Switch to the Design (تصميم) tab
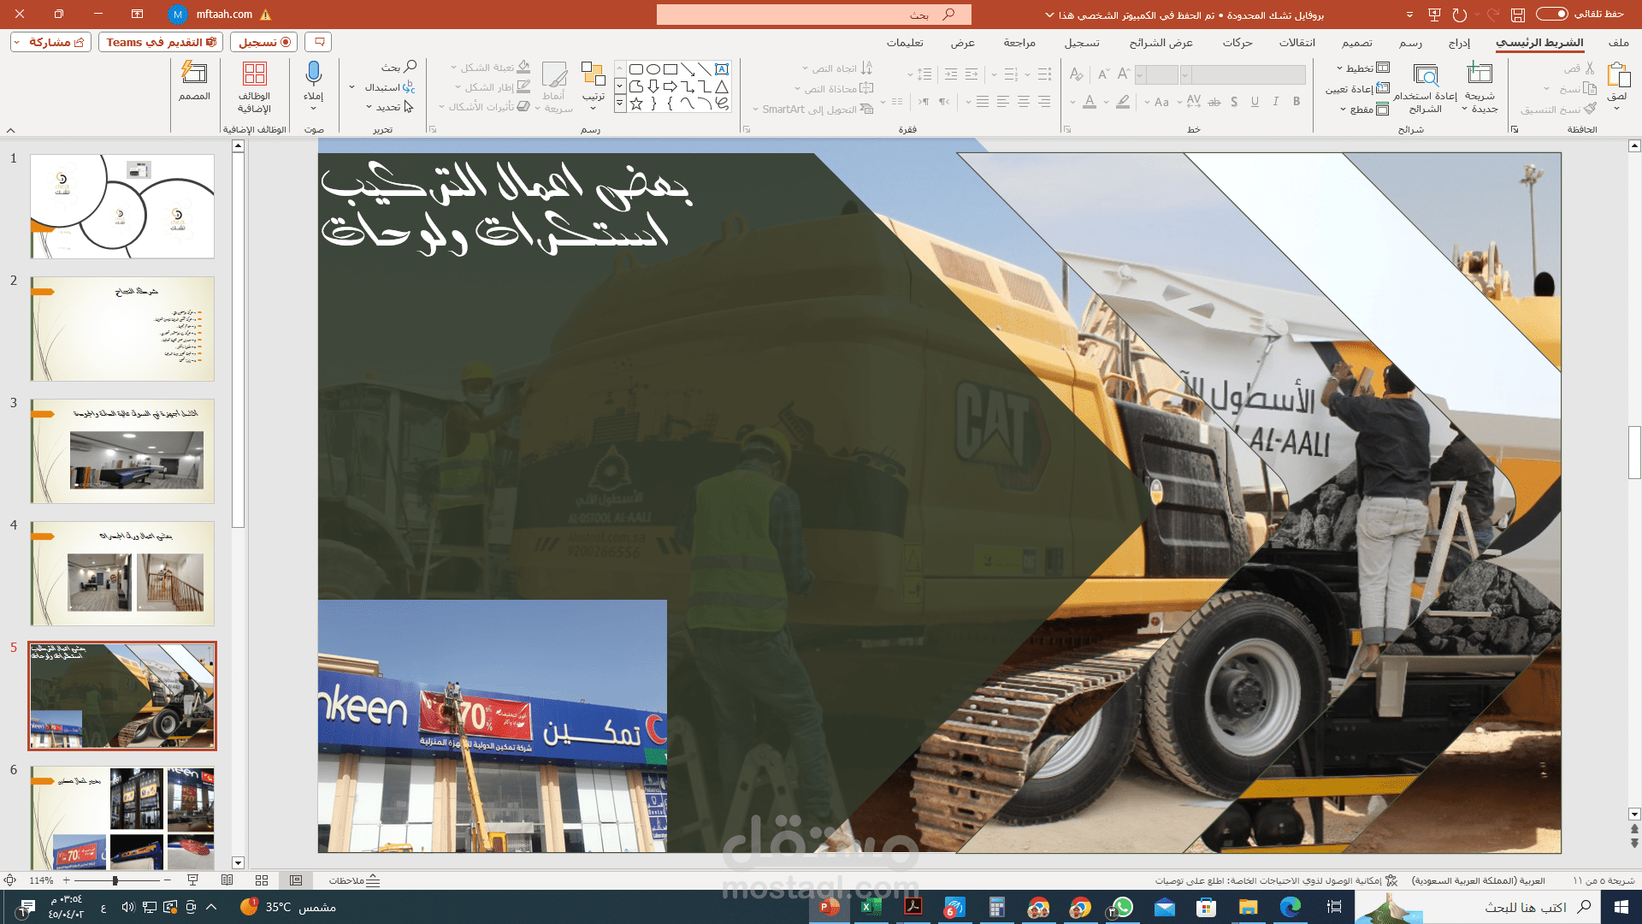Screen dimensions: 1642x924 click(x=1356, y=42)
